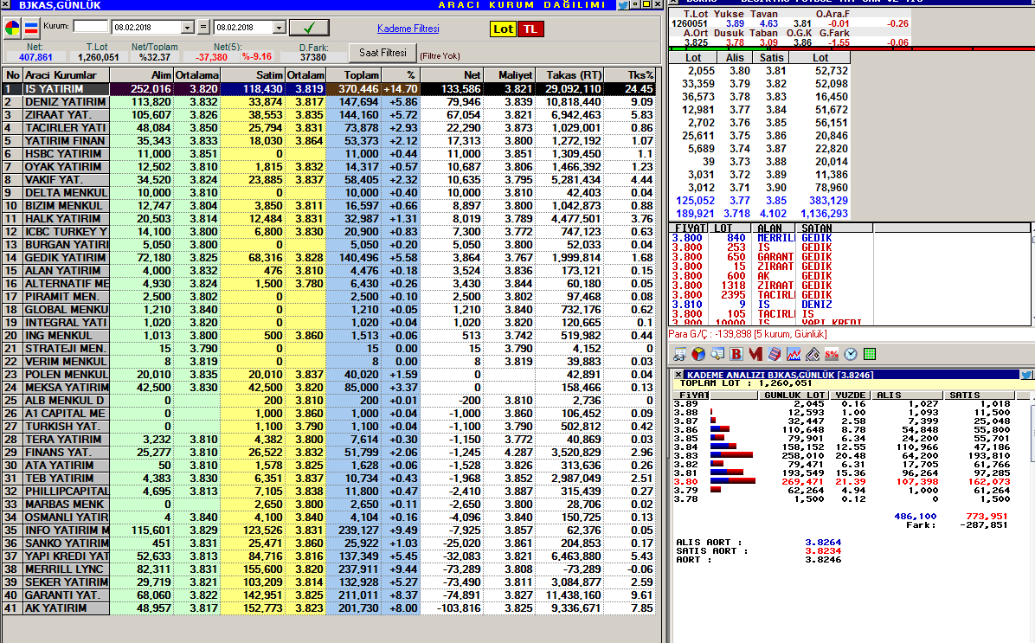Sort by the Araci Kurumlar column header

coord(66,75)
